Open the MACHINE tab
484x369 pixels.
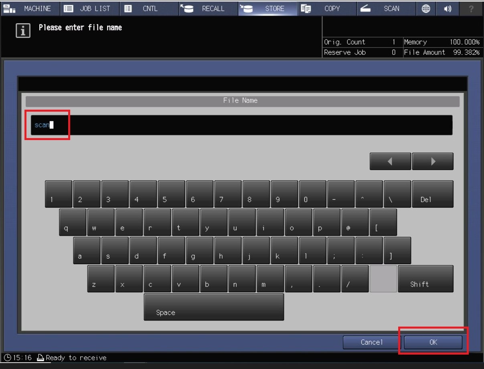coord(30,8)
